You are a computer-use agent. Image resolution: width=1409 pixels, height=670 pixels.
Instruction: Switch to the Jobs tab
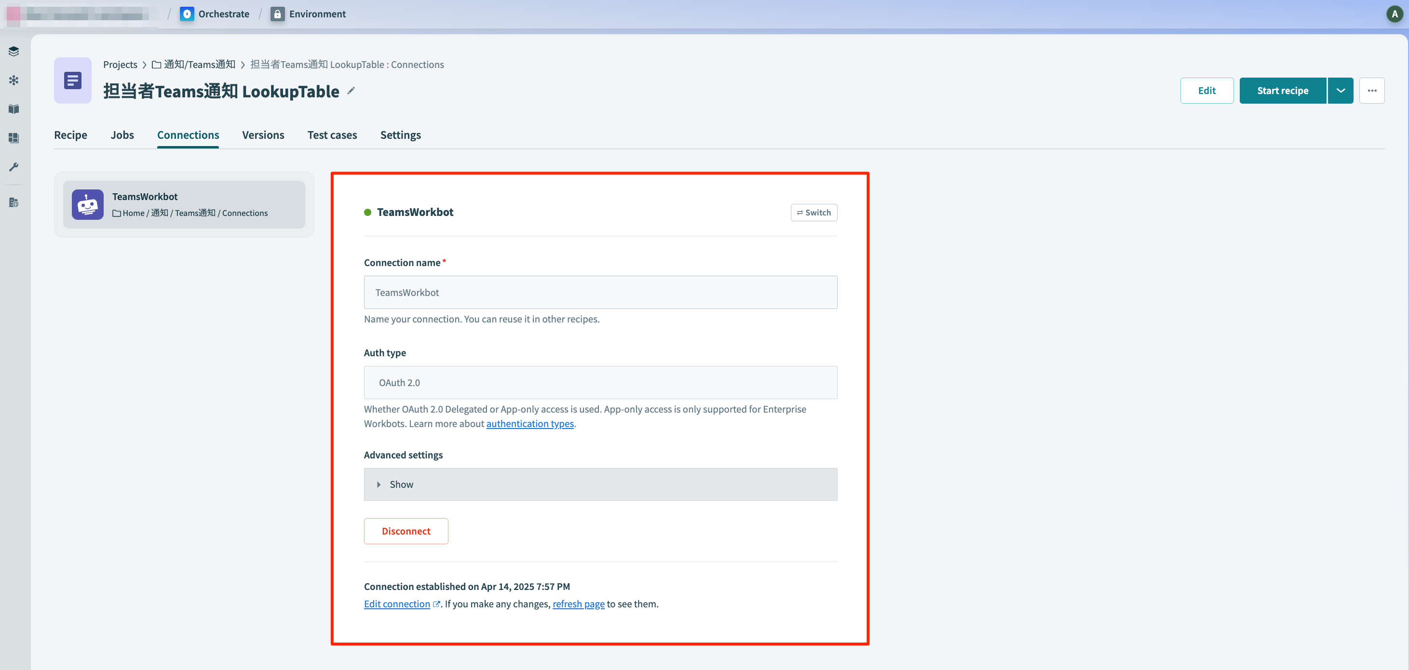tap(122, 135)
